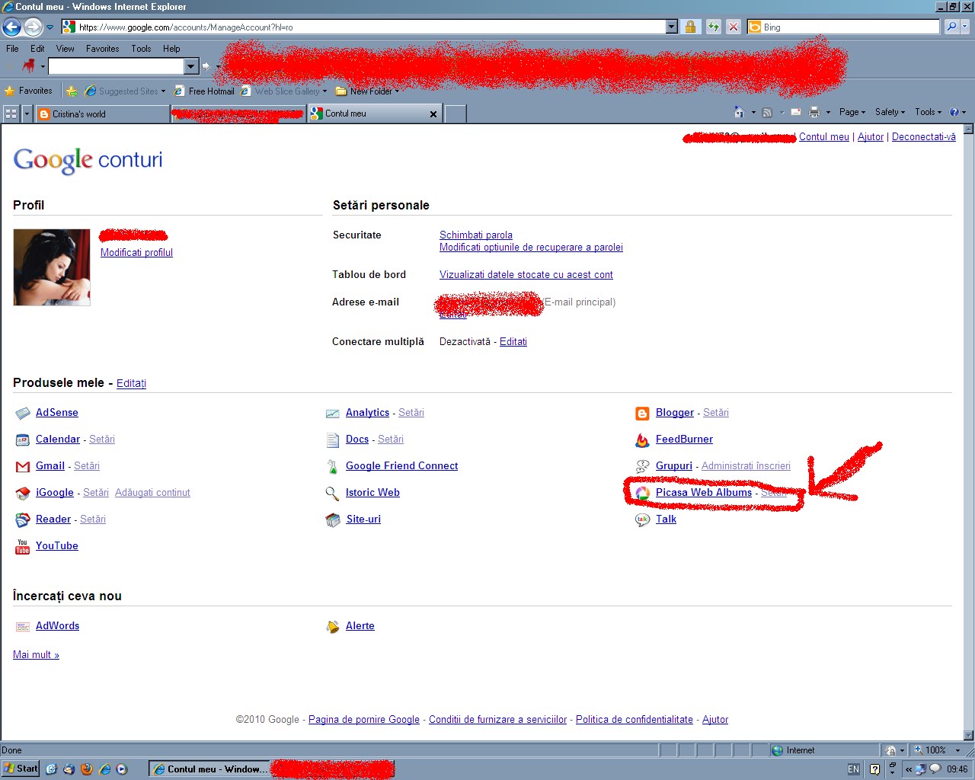Switch to the Cristina's world tab

[x=102, y=114]
